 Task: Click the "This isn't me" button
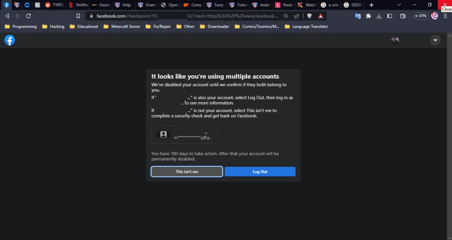pos(187,171)
